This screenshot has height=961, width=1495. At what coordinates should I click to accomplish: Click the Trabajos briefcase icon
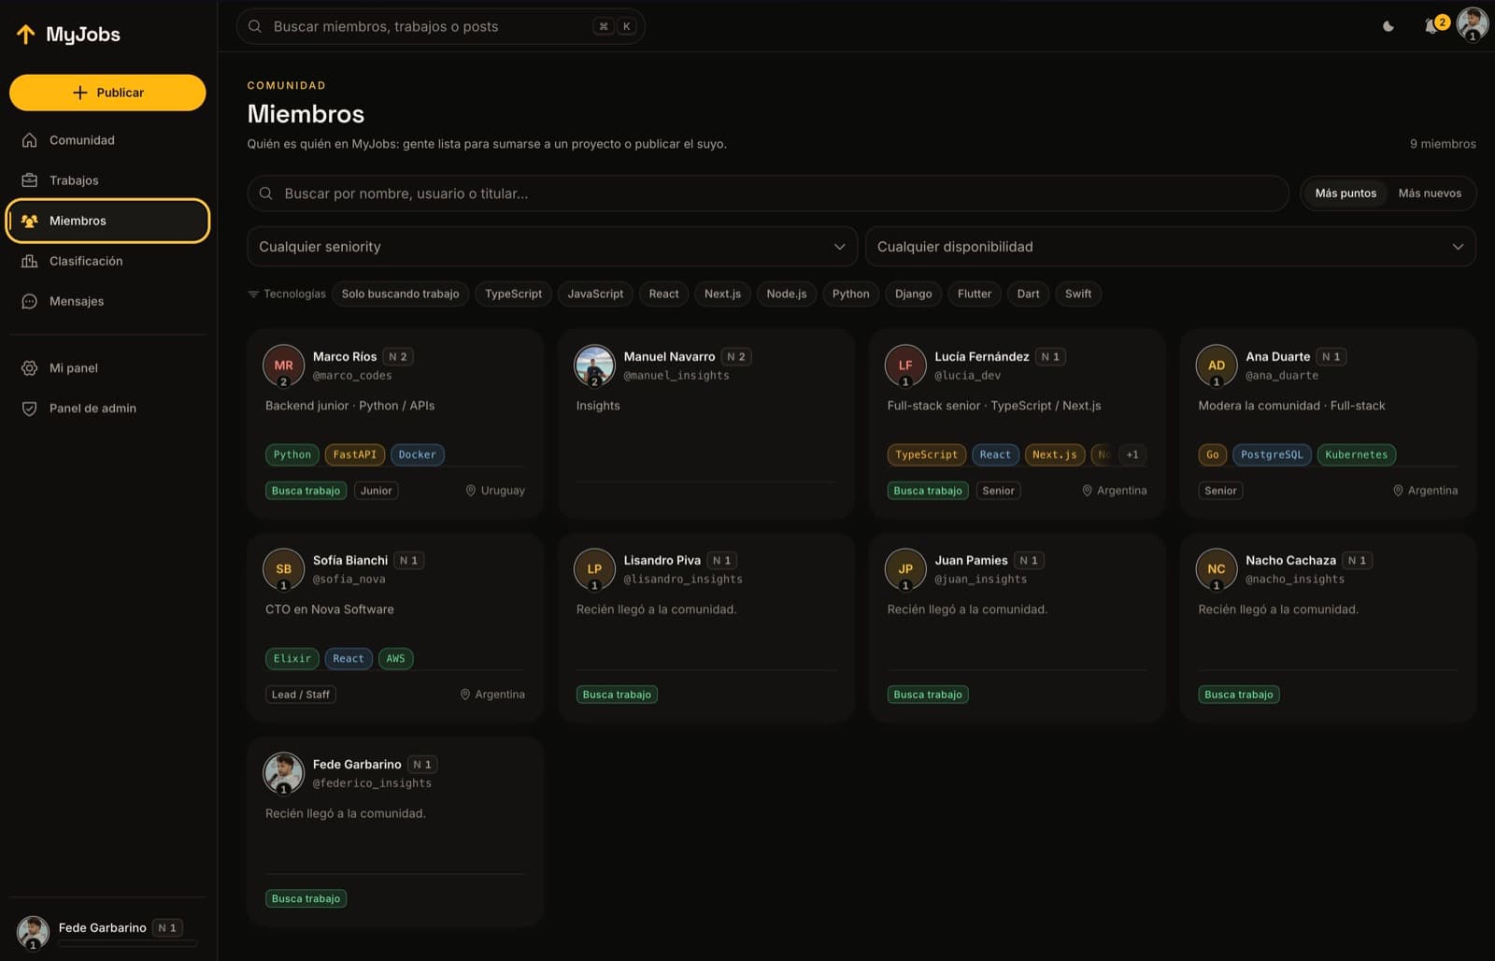(x=30, y=180)
